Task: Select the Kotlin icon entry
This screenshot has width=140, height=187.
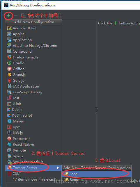Action: tap(9, 109)
